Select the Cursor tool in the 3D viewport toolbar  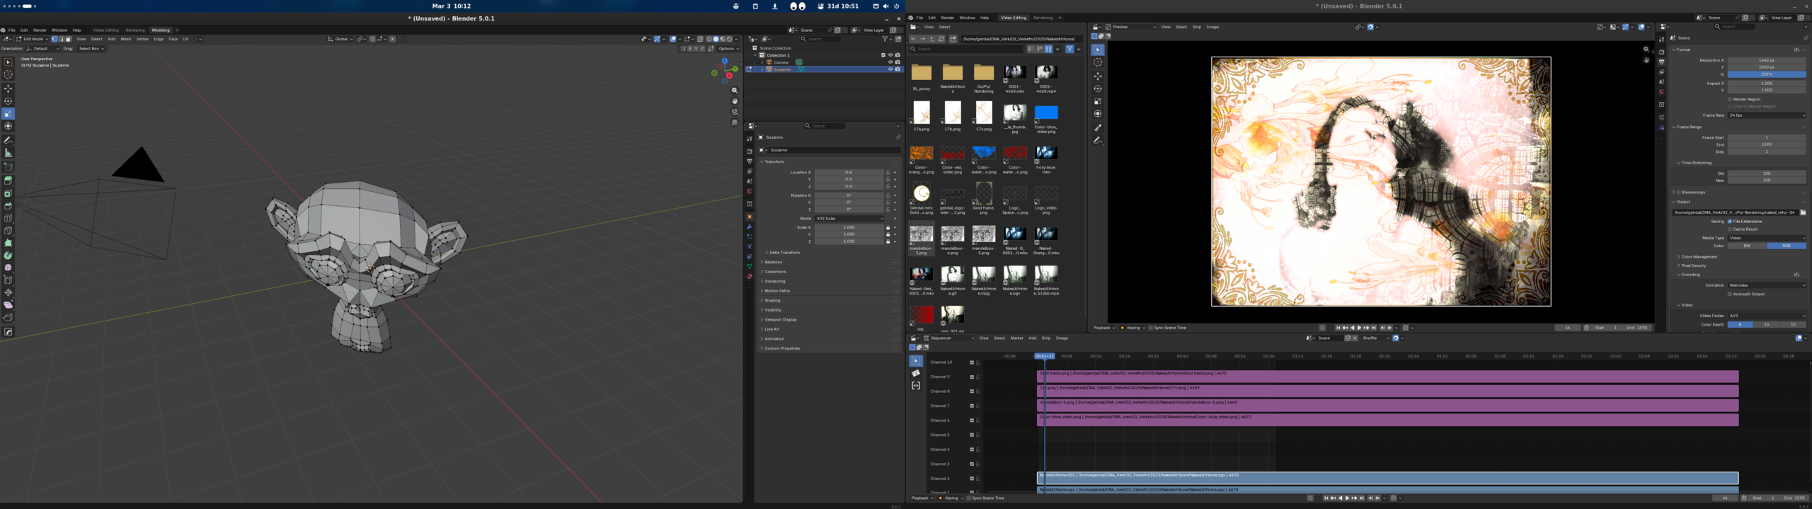[8, 74]
